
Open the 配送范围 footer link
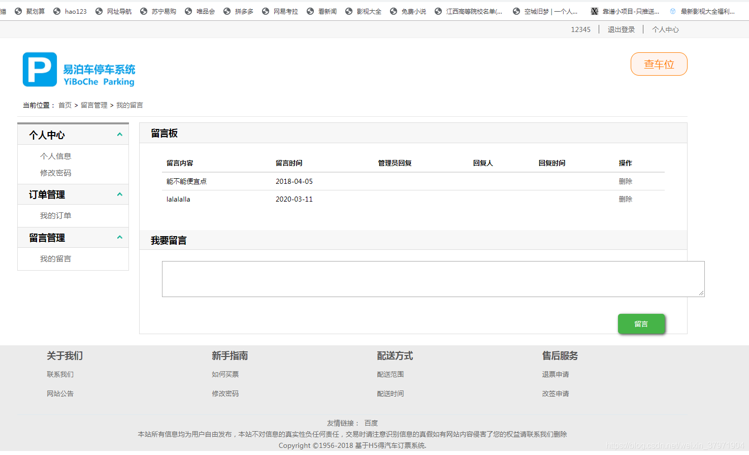(390, 374)
